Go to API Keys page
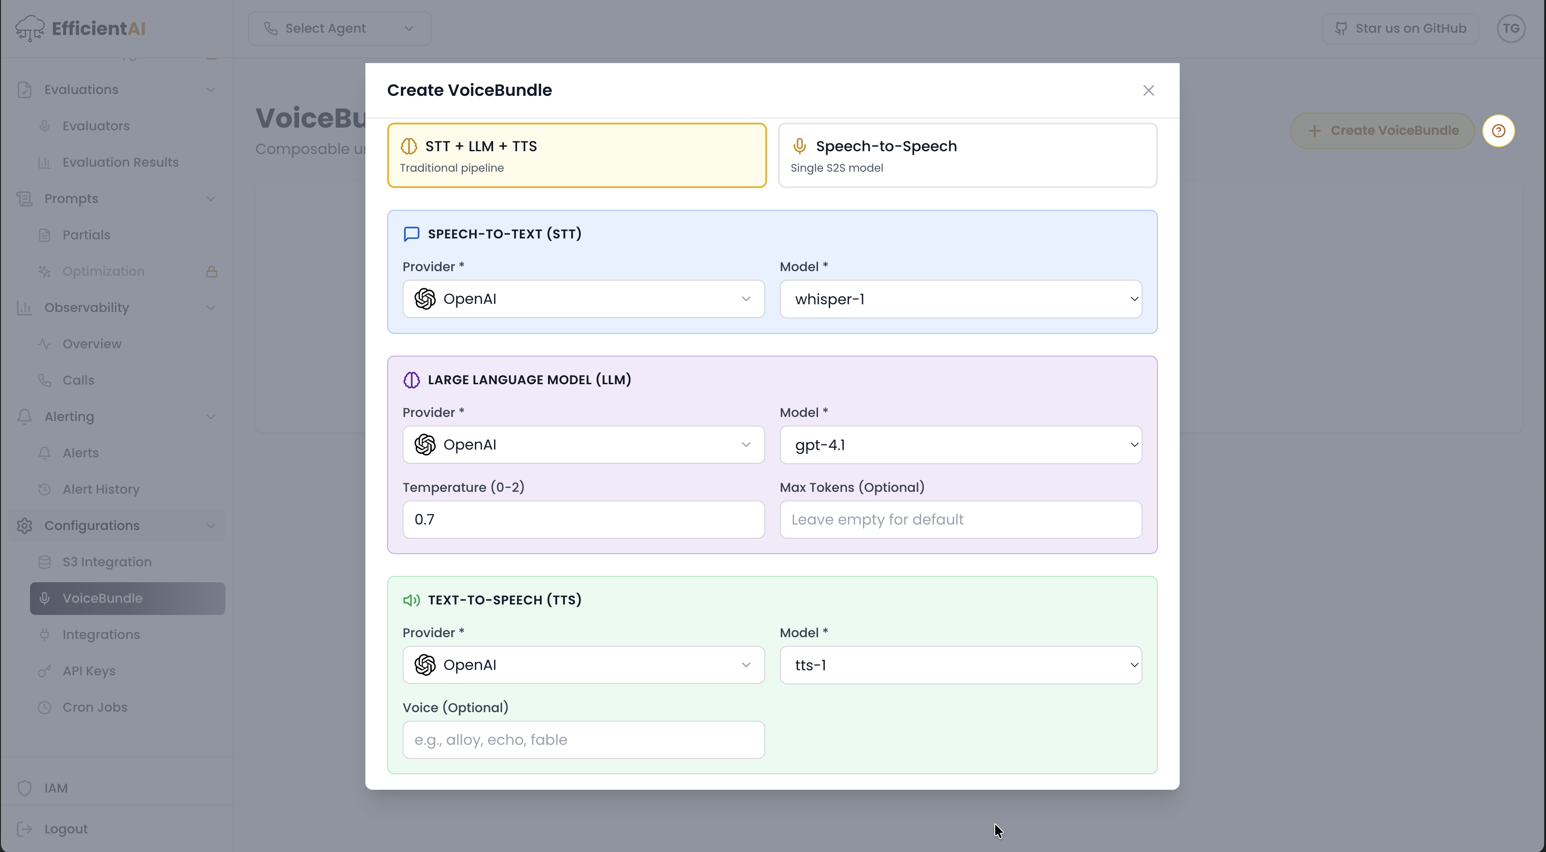The height and width of the screenshot is (852, 1546). tap(127, 671)
